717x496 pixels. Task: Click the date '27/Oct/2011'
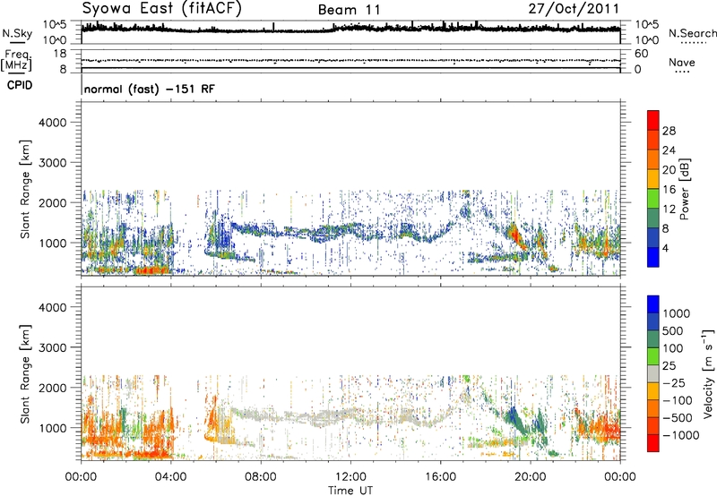coord(574,9)
